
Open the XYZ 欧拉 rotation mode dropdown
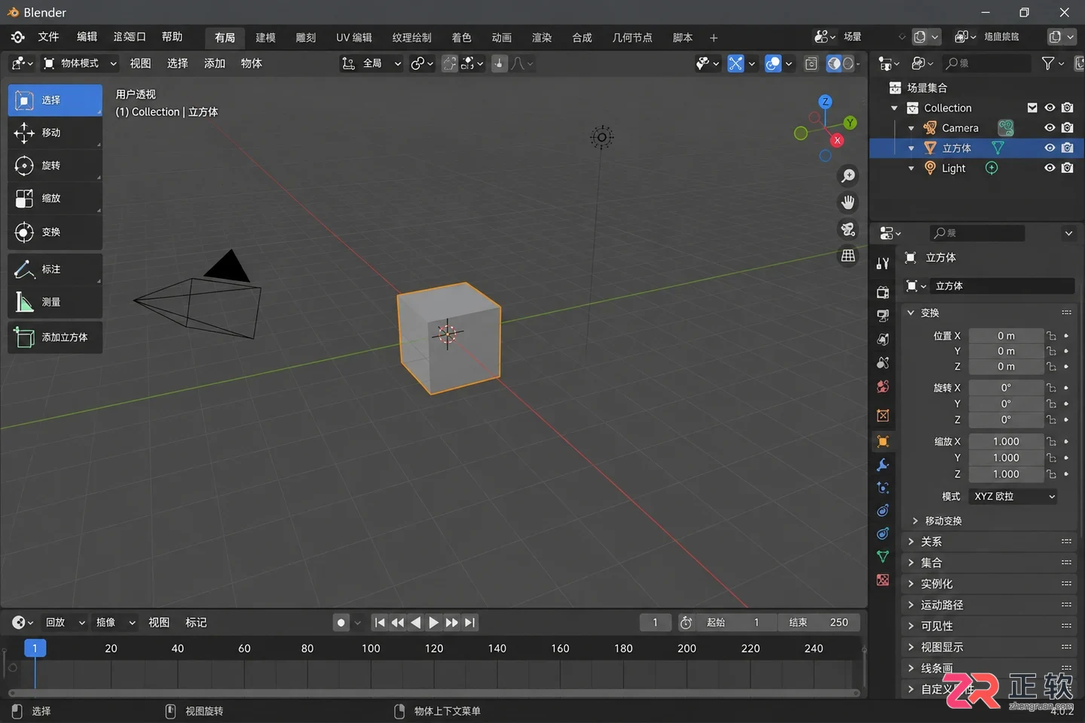[x=1013, y=496]
